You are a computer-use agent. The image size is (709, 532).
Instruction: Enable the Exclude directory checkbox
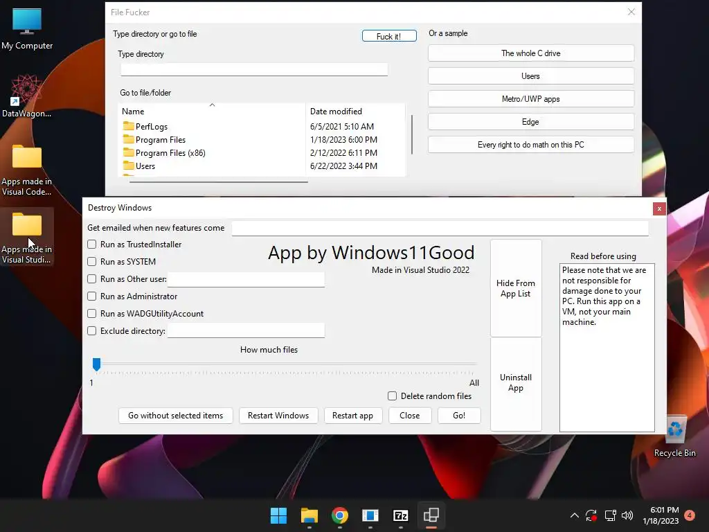tap(92, 330)
